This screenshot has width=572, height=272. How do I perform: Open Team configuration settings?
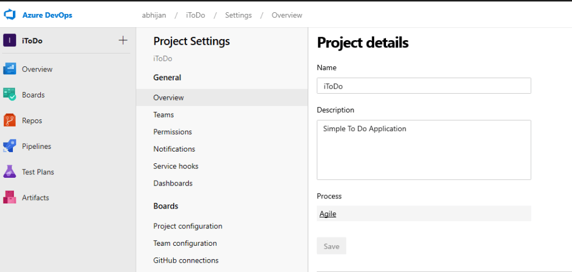tap(185, 243)
